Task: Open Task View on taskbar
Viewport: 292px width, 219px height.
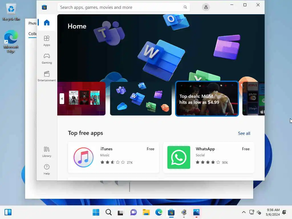Action: [x=121, y=212]
